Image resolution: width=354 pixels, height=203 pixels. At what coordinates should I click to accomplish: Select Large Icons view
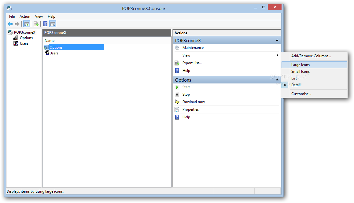314,65
